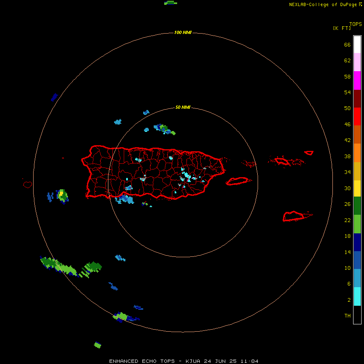Click the 18 legend value

(347, 236)
